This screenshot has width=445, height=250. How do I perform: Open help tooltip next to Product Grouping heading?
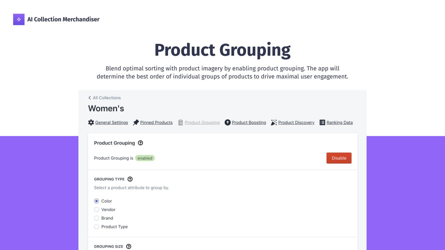(x=140, y=143)
